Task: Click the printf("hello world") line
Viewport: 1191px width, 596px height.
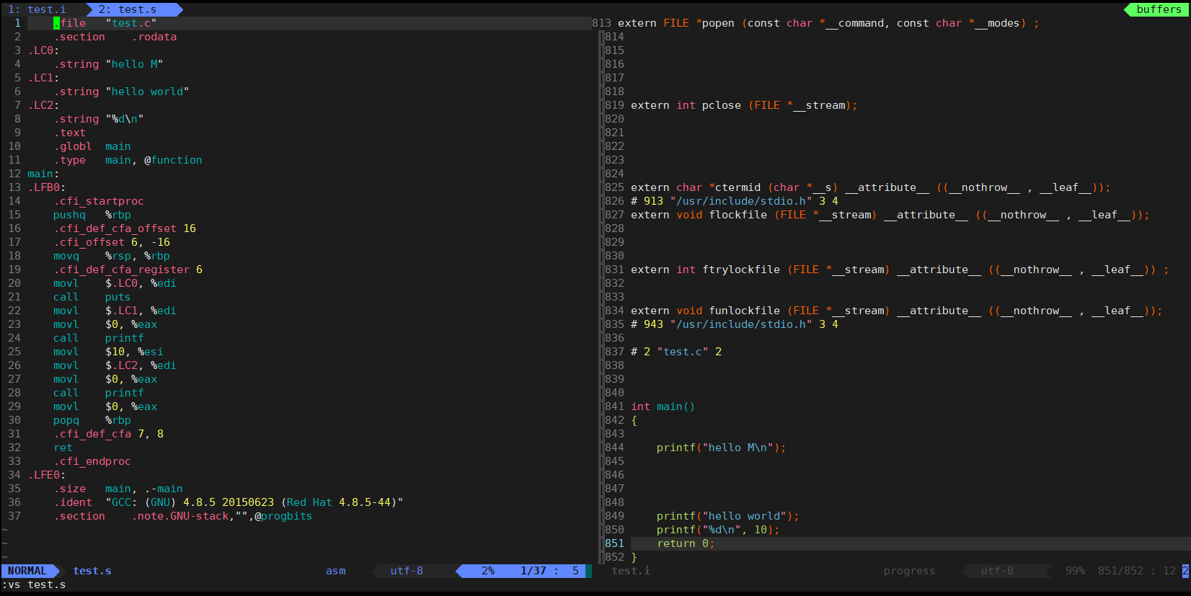Action: point(728,516)
